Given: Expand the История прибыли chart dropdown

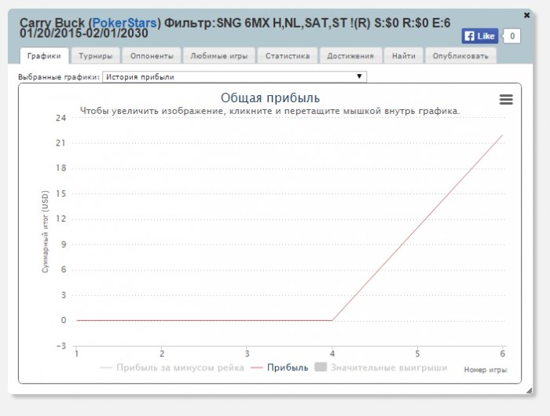Looking at the screenshot, I should click(x=234, y=77).
